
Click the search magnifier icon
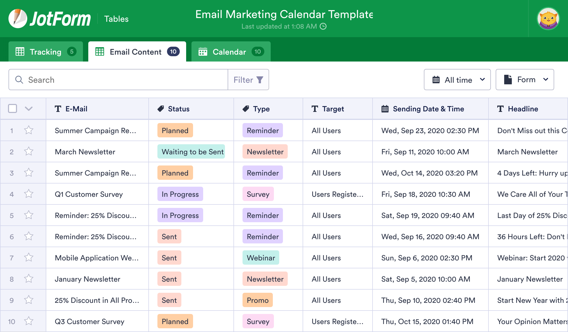click(x=19, y=80)
